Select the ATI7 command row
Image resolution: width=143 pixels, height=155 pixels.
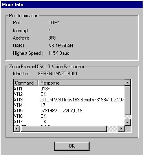tap(69, 122)
